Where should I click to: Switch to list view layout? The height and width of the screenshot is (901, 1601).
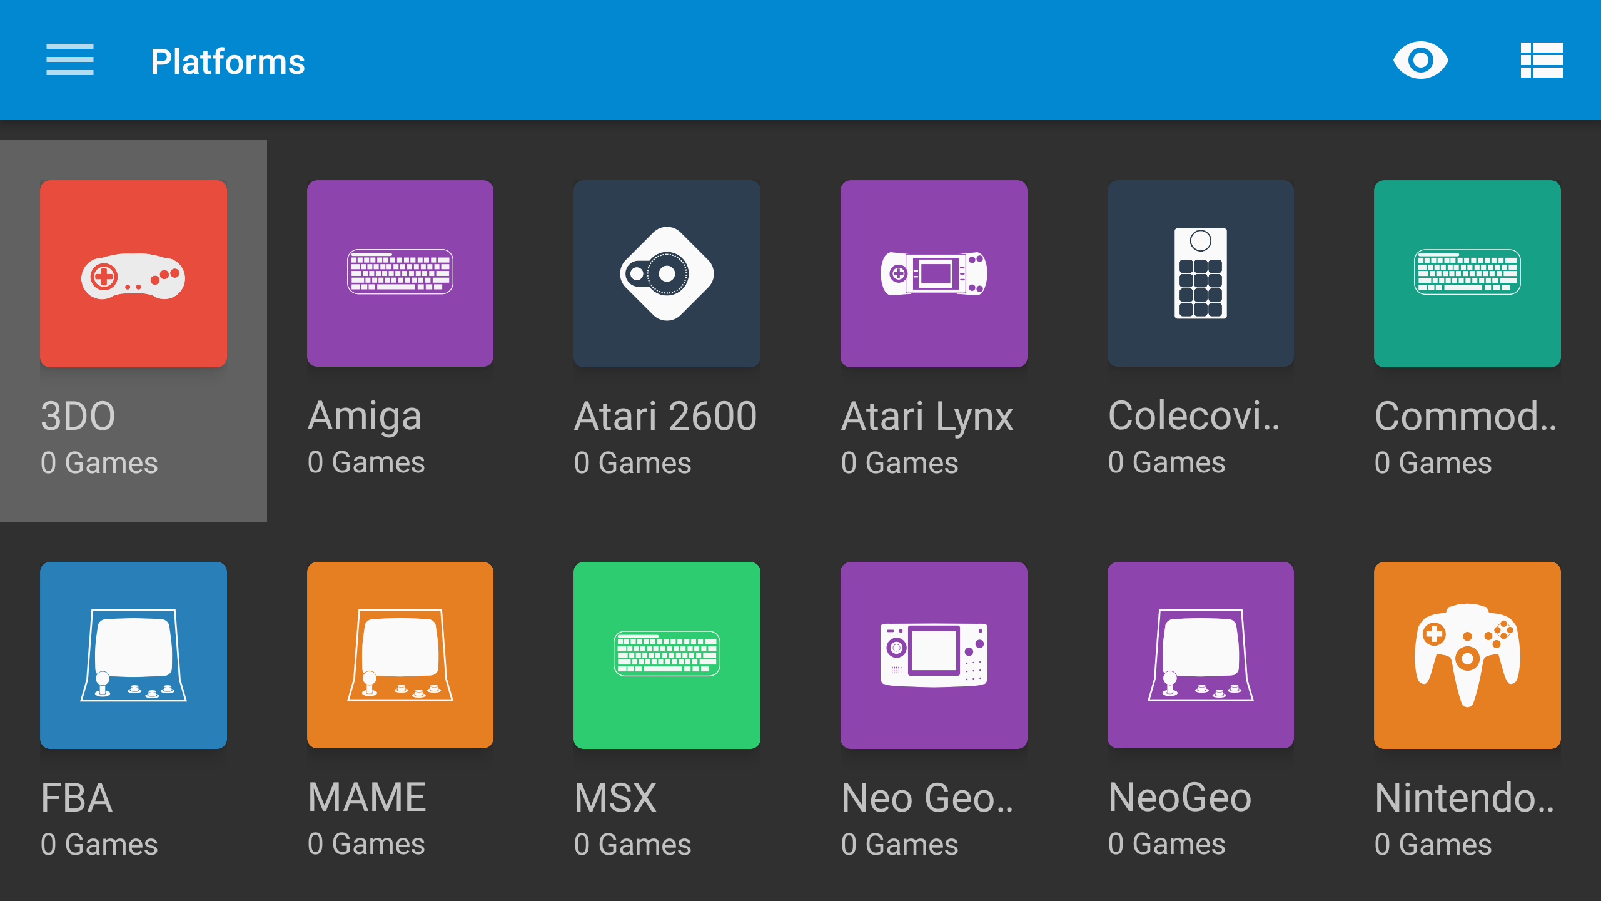click(x=1542, y=60)
